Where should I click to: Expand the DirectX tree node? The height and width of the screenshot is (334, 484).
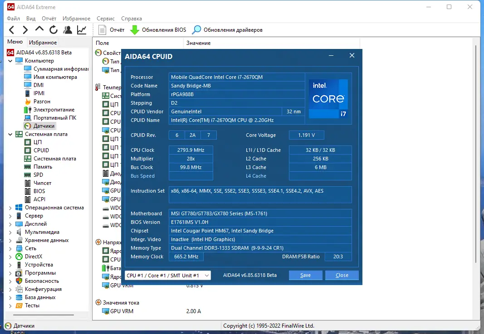click(x=10, y=257)
